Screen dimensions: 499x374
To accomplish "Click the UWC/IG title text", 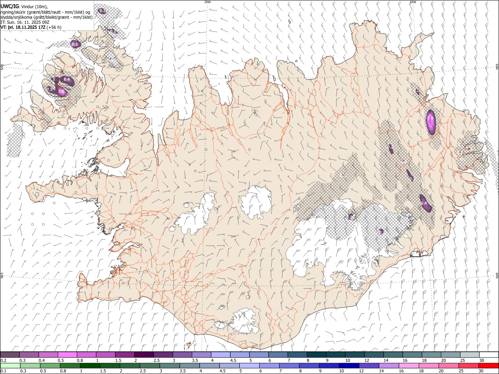I will (9, 6).
